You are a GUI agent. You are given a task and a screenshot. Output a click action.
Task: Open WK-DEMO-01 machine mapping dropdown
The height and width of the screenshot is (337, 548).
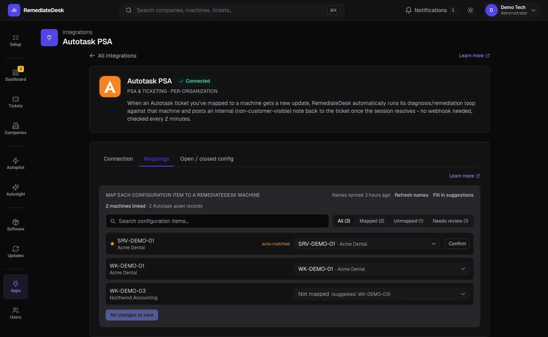pyautogui.click(x=382, y=269)
